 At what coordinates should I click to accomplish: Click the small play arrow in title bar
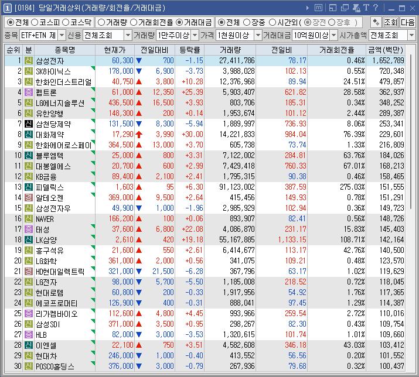tap(308, 8)
